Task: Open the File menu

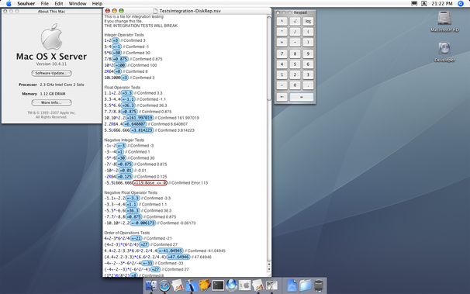Action: [x=45, y=4]
